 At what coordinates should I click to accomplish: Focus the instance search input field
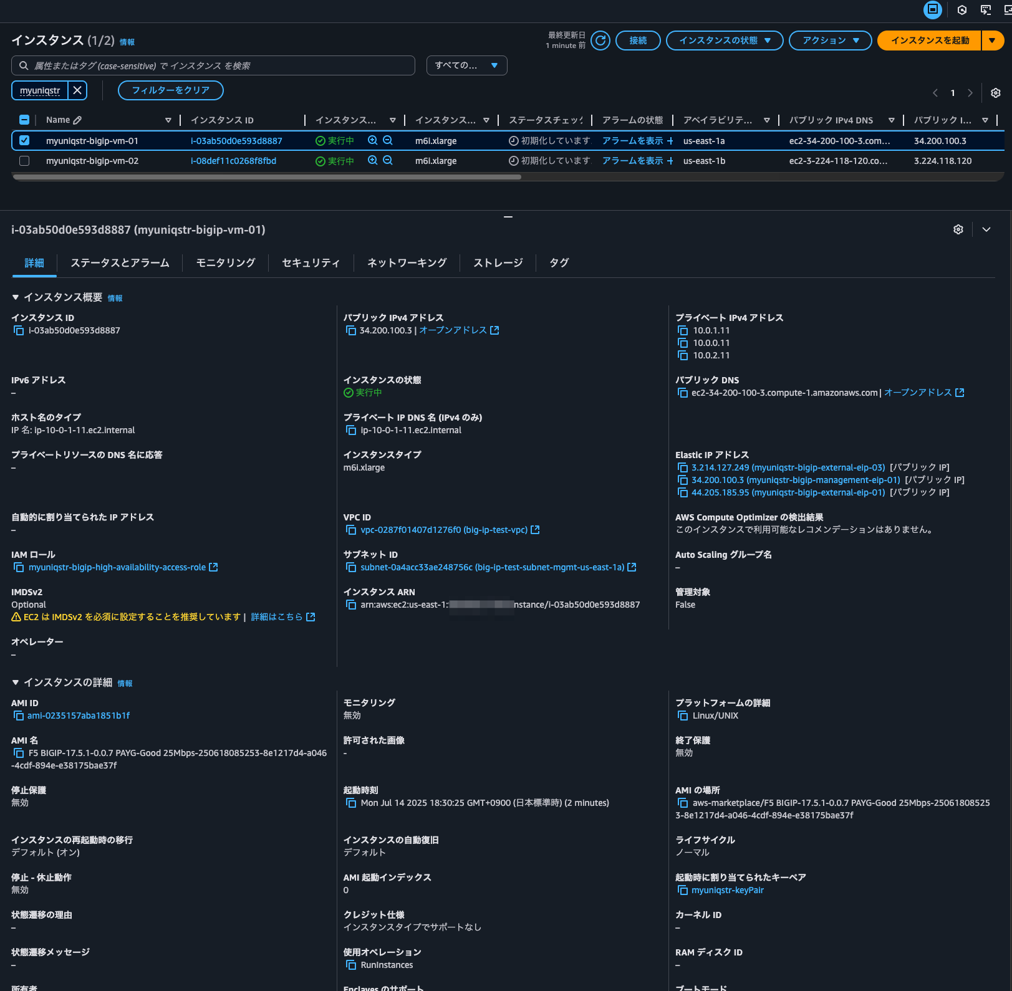click(213, 65)
